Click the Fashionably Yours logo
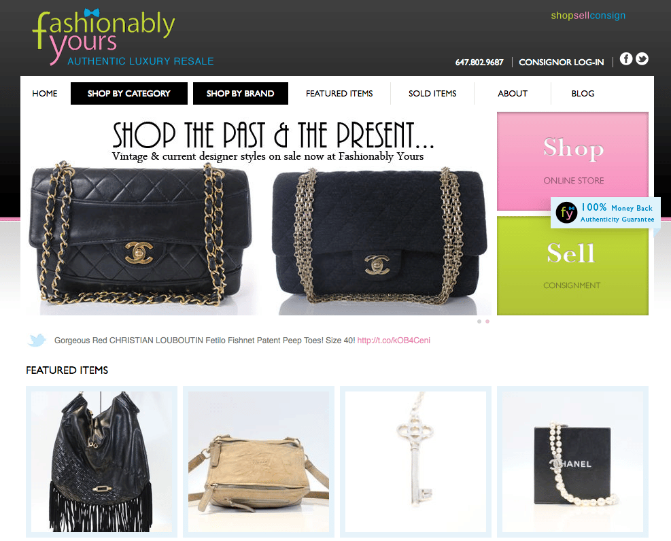Screen dimensions: 671x541 point(123,37)
